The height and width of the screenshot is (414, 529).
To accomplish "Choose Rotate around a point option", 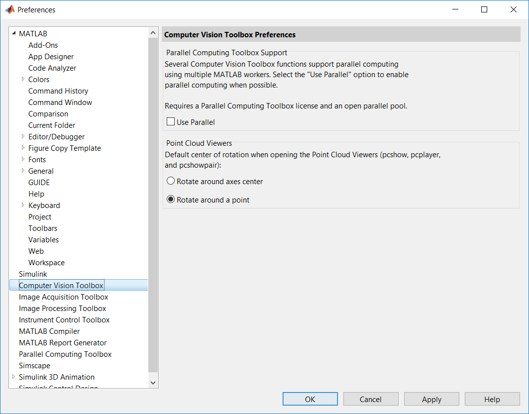I will pyautogui.click(x=171, y=200).
